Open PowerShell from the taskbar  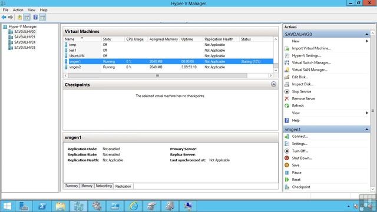tap(42, 206)
